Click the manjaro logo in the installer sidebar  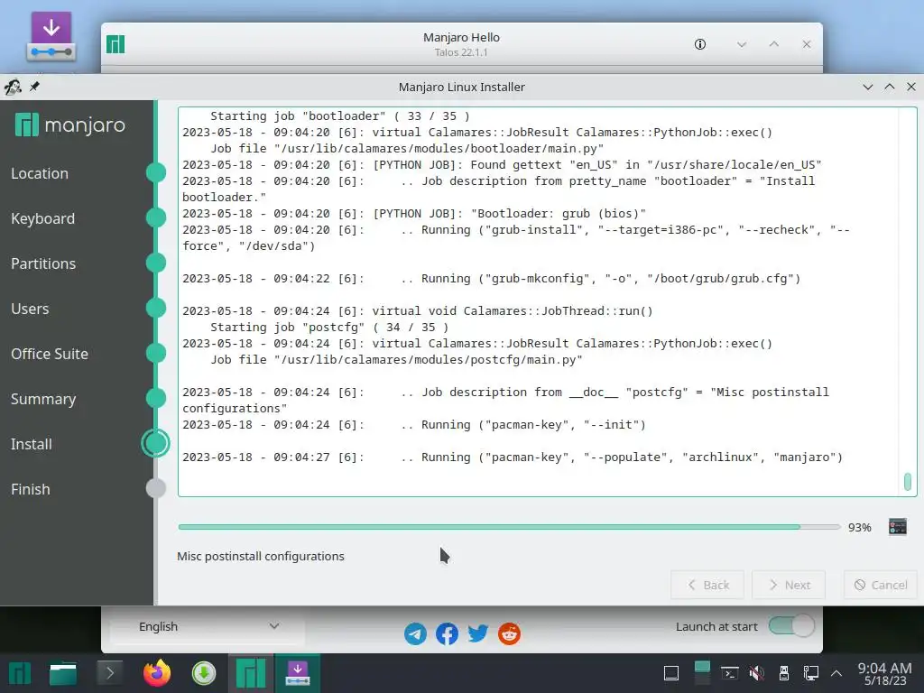pos(70,125)
